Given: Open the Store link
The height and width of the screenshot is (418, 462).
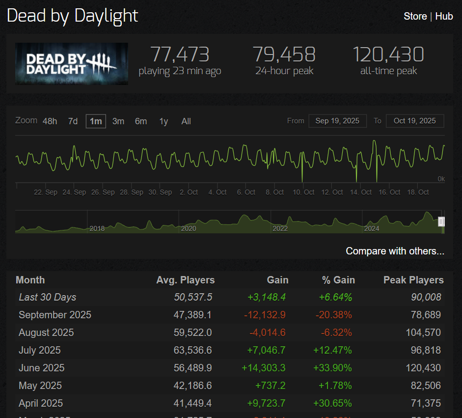Looking at the screenshot, I should pyautogui.click(x=415, y=16).
